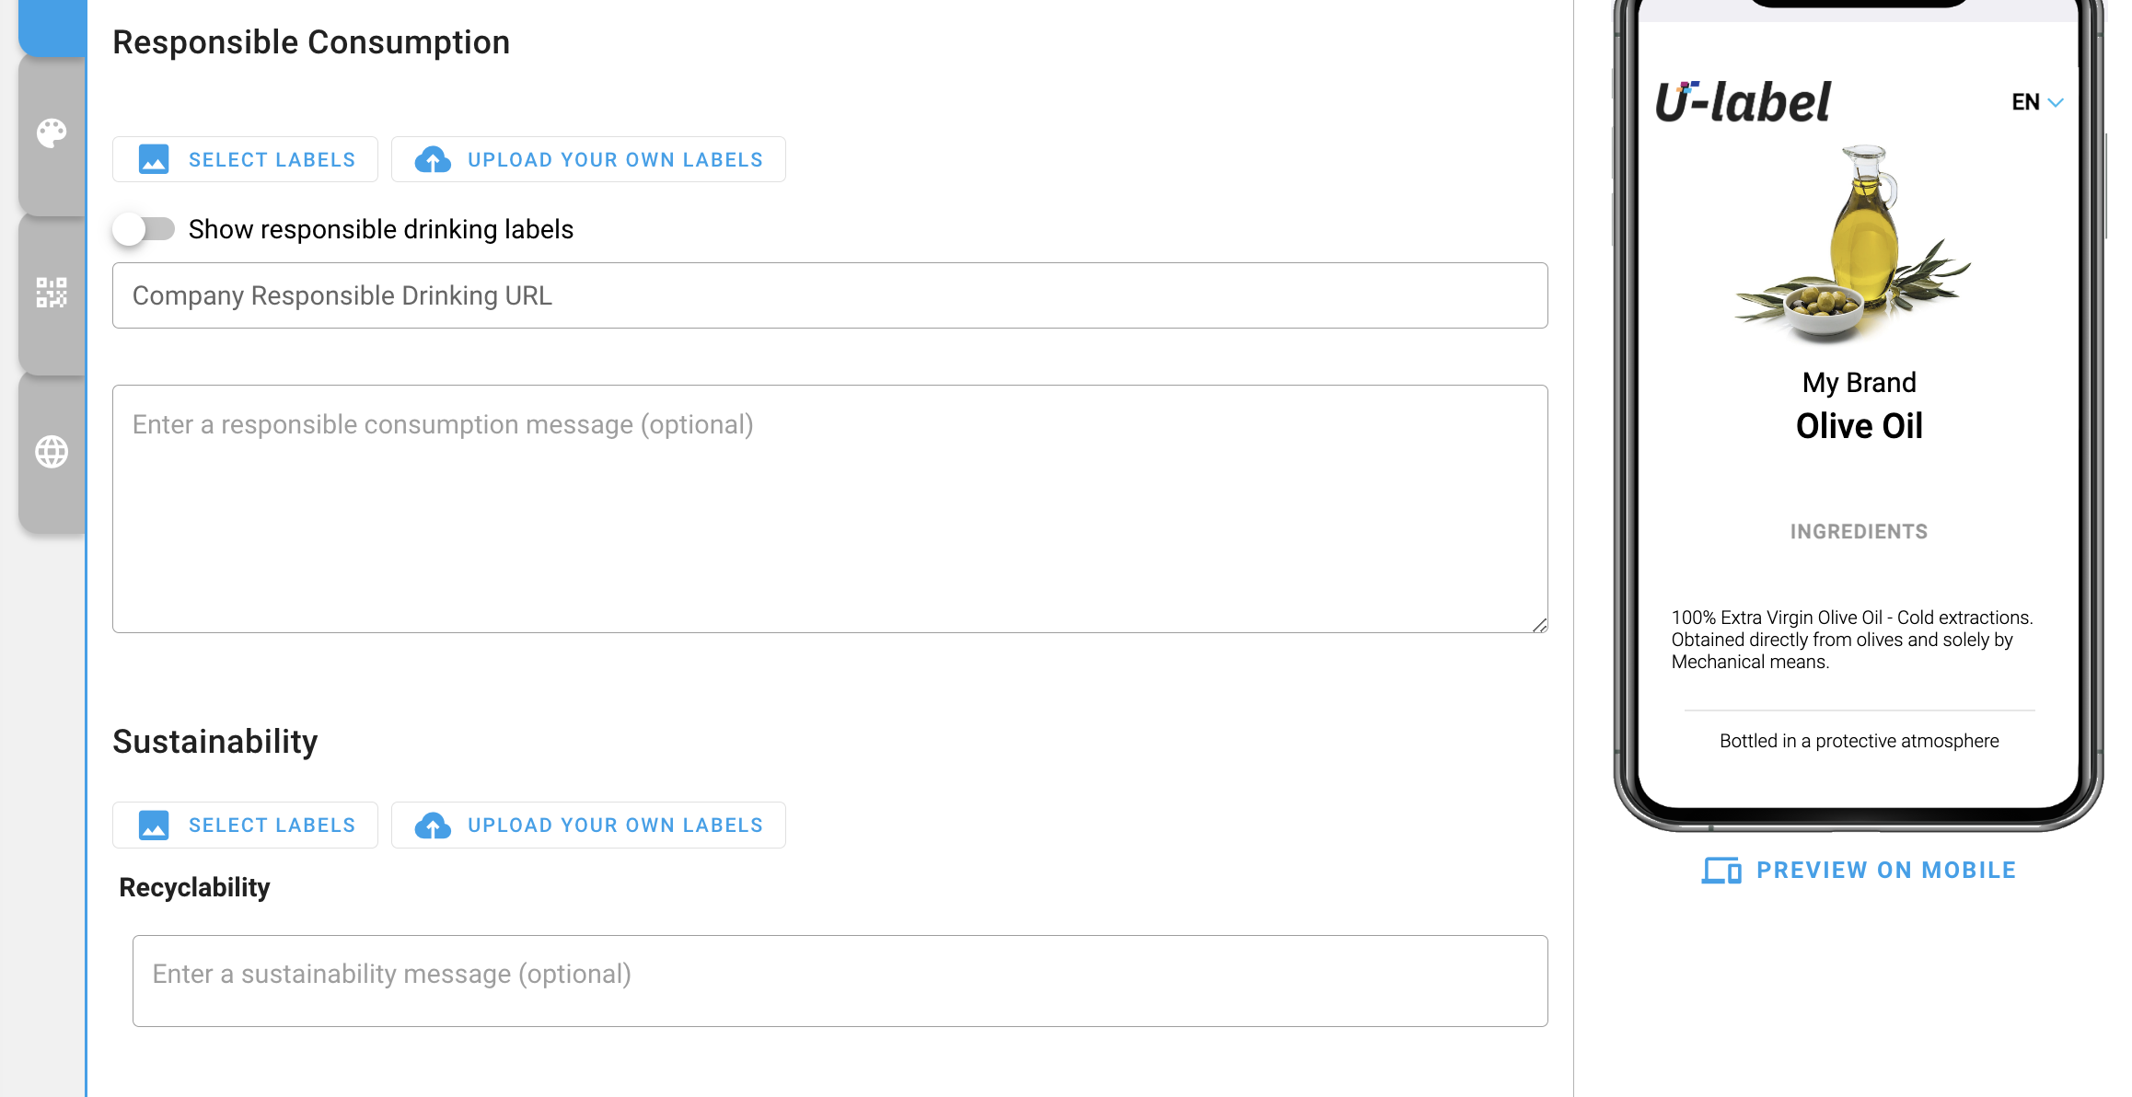Enable Show responsible drinking labels switch
Screen dimensions: 2132x1097
tap(144, 229)
